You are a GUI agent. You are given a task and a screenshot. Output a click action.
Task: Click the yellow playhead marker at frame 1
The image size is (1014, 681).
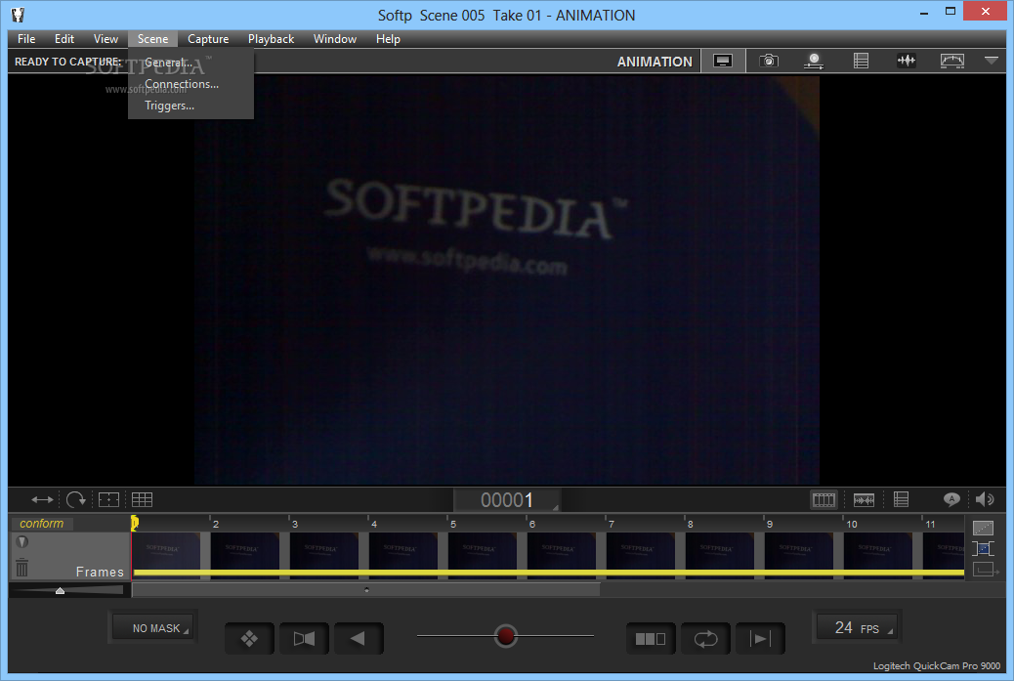coord(134,523)
